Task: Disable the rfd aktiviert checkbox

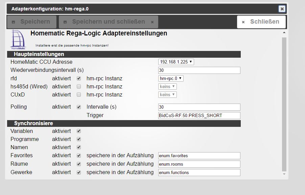Action: [x=79, y=78]
